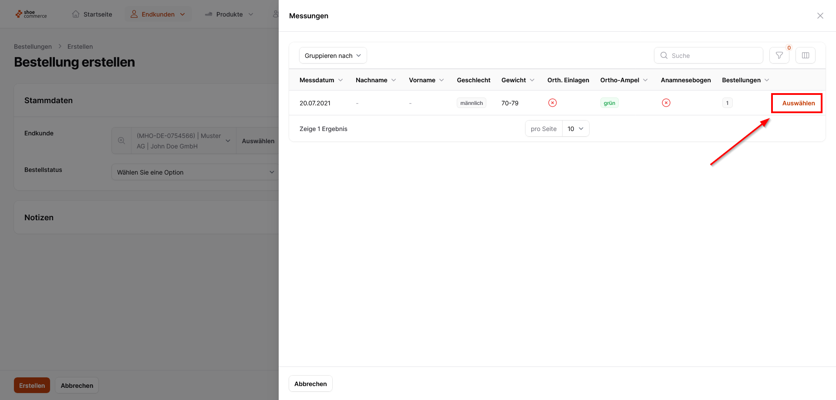
Task: Click the Produkte shoe icon
Action: click(209, 14)
